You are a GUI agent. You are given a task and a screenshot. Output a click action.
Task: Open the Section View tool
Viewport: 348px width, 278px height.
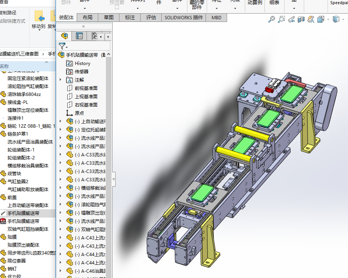click(x=301, y=19)
